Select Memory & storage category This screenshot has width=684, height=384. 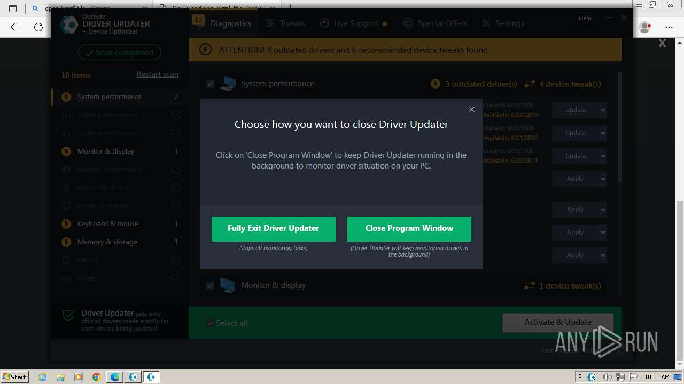point(120,242)
